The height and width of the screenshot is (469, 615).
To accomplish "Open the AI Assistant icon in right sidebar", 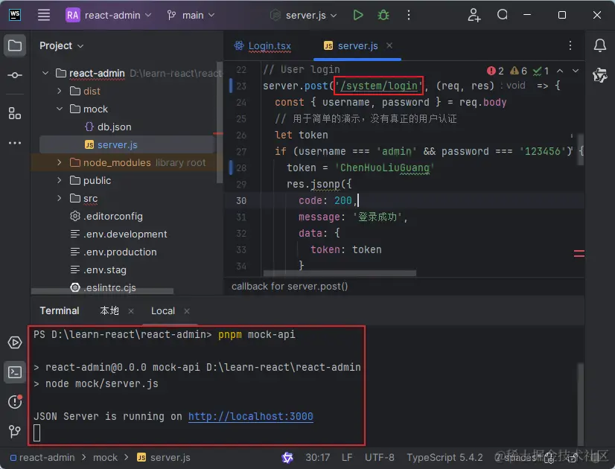I will (x=599, y=75).
